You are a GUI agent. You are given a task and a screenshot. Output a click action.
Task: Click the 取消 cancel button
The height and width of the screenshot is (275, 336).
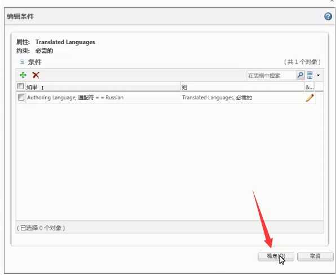315,256
